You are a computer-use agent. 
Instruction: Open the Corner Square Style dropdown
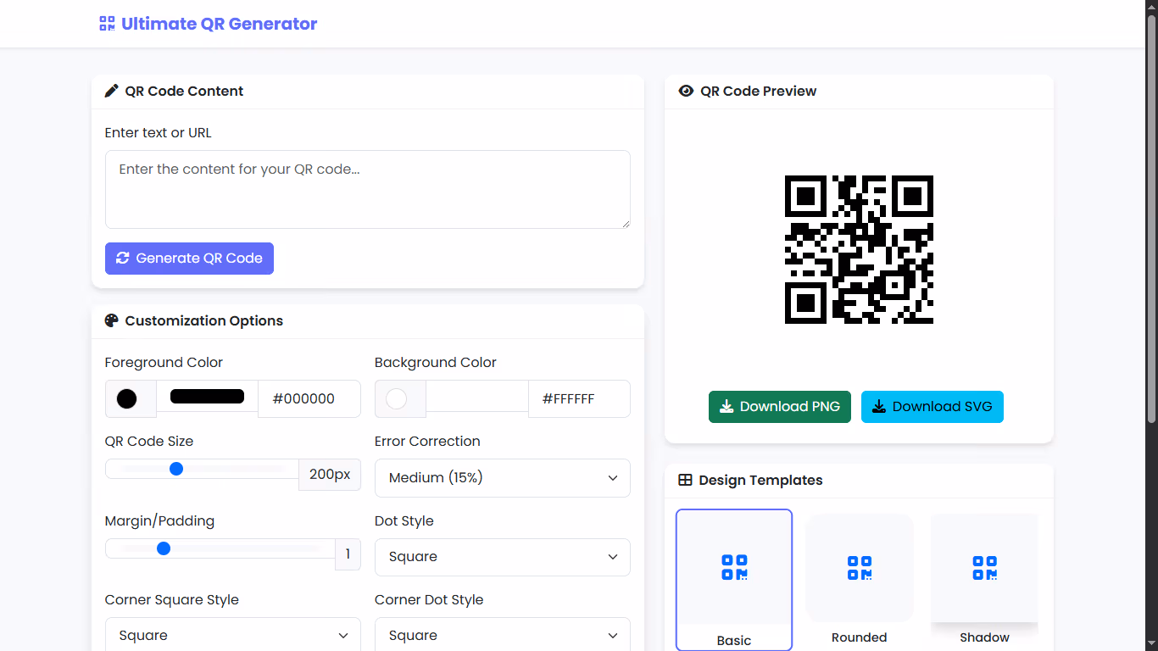[233, 636]
